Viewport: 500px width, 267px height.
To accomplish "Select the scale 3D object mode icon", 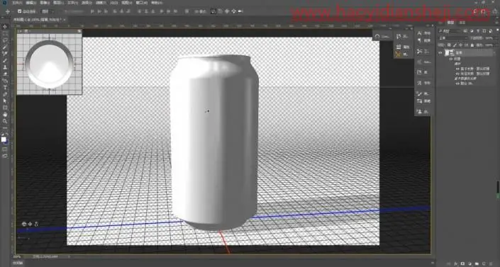I will pyautogui.click(x=240, y=11).
